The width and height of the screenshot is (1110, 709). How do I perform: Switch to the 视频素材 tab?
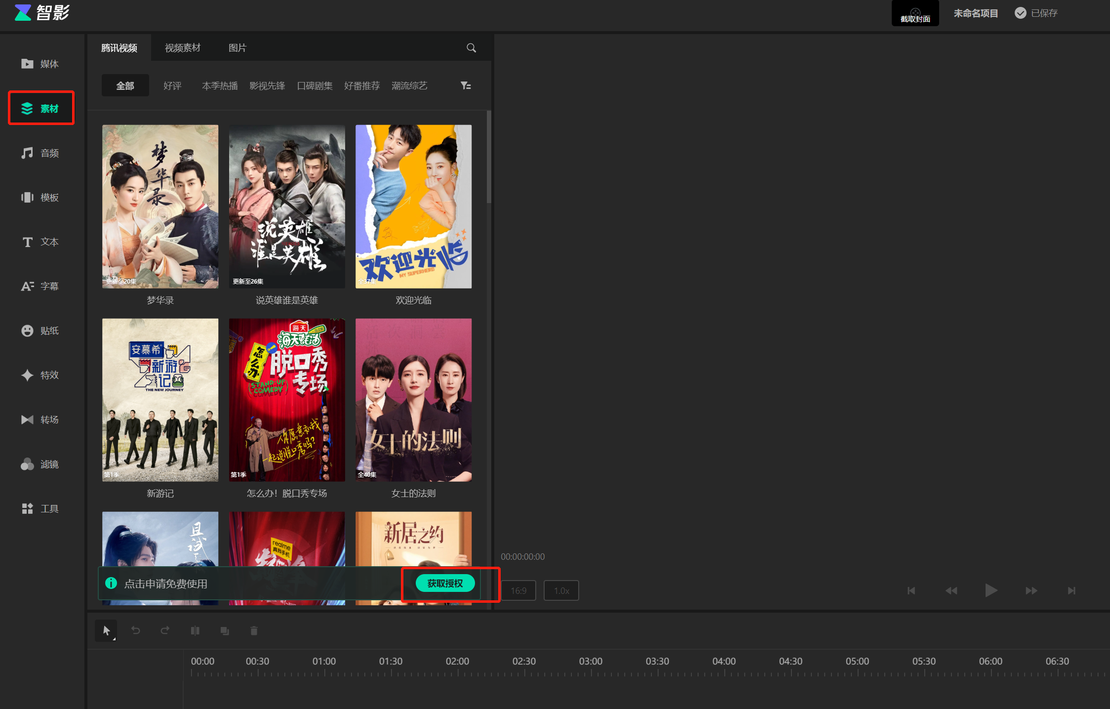pyautogui.click(x=183, y=48)
